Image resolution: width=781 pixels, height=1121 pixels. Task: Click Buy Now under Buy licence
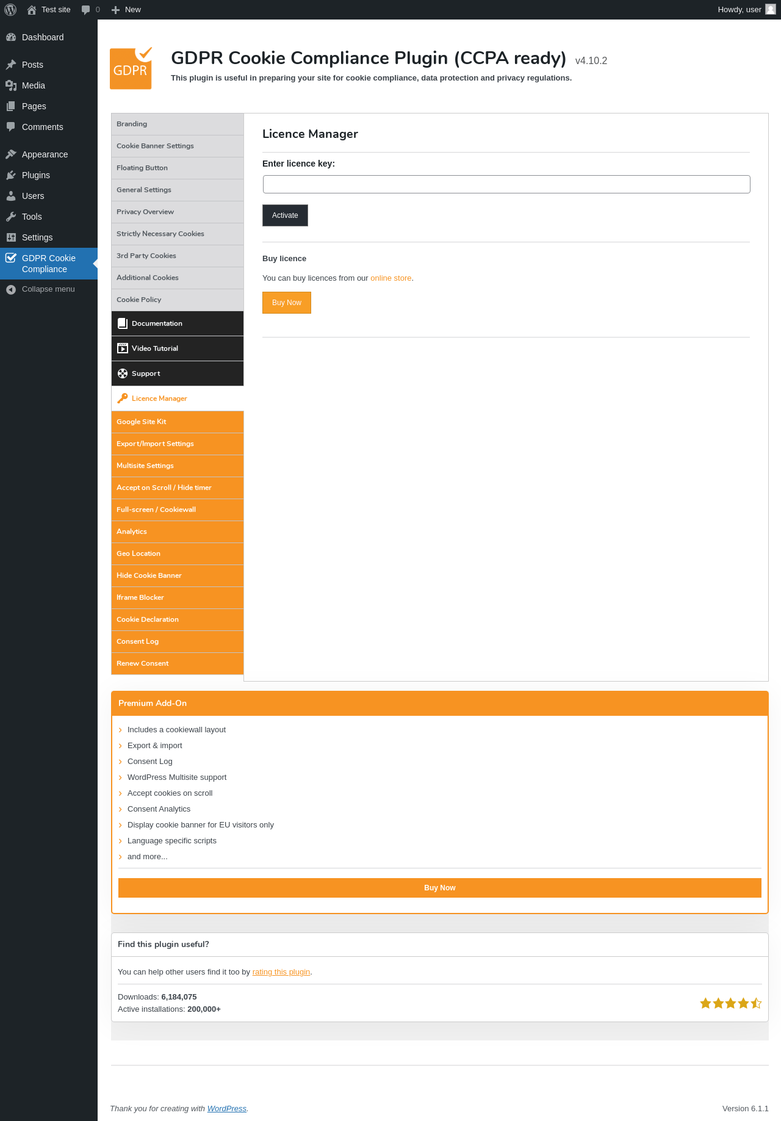click(287, 303)
